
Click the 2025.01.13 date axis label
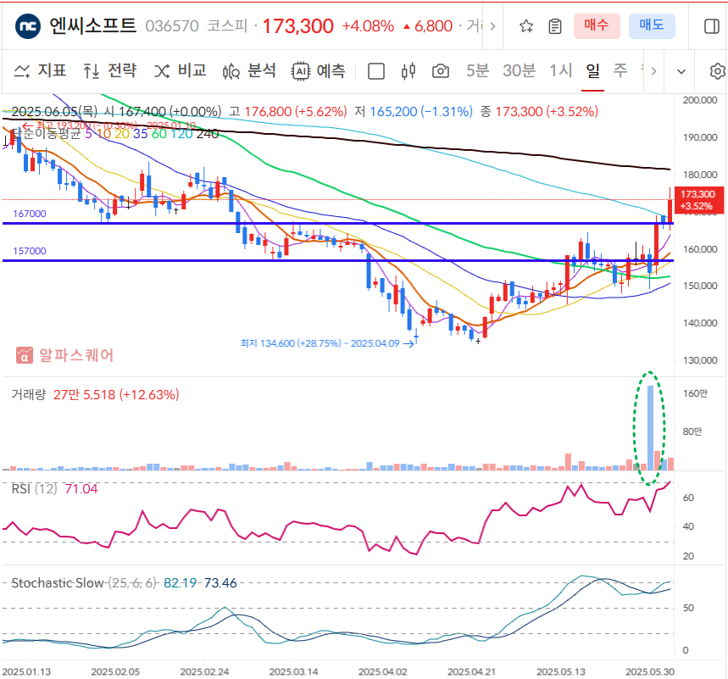pyautogui.click(x=26, y=671)
